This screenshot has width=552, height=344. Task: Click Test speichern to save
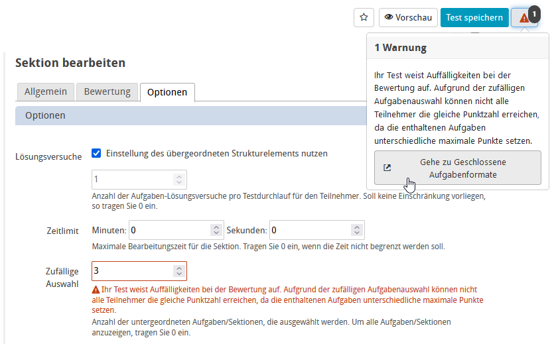tap(474, 18)
